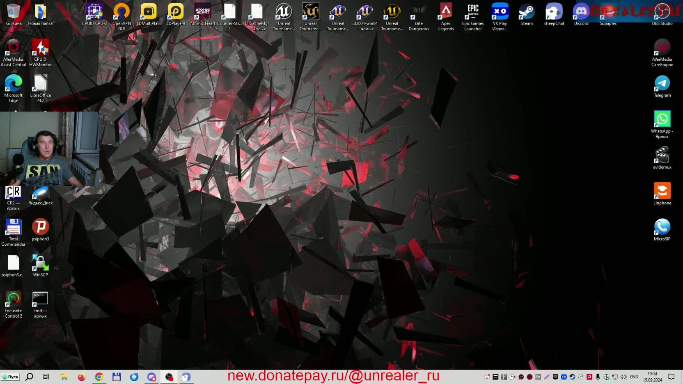The height and width of the screenshot is (384, 683).
Task: Select the WhatsApp desktop shortcut
Action: point(662,125)
